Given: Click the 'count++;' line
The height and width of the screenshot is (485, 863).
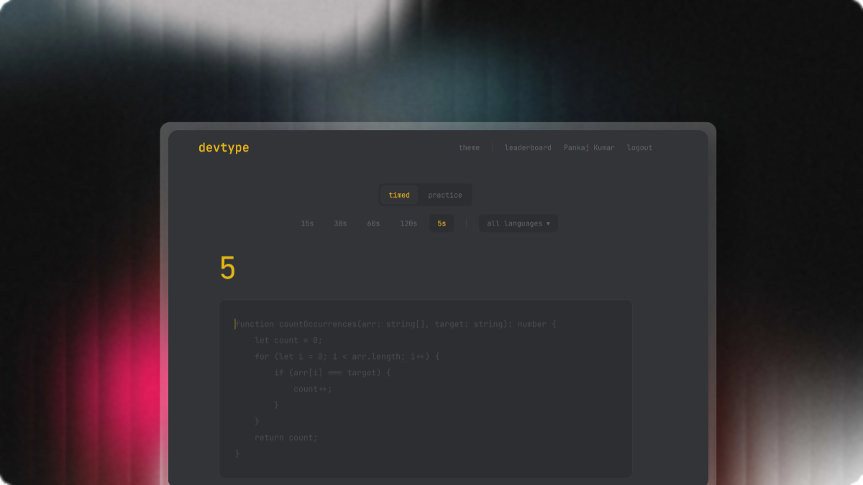Looking at the screenshot, I should [313, 389].
